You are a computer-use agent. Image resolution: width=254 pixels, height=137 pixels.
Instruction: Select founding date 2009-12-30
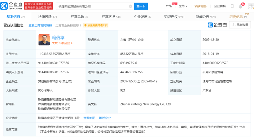[211, 40]
